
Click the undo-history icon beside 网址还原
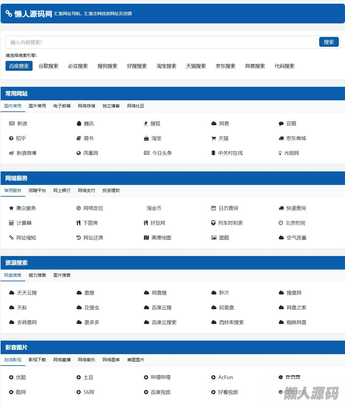78,238
